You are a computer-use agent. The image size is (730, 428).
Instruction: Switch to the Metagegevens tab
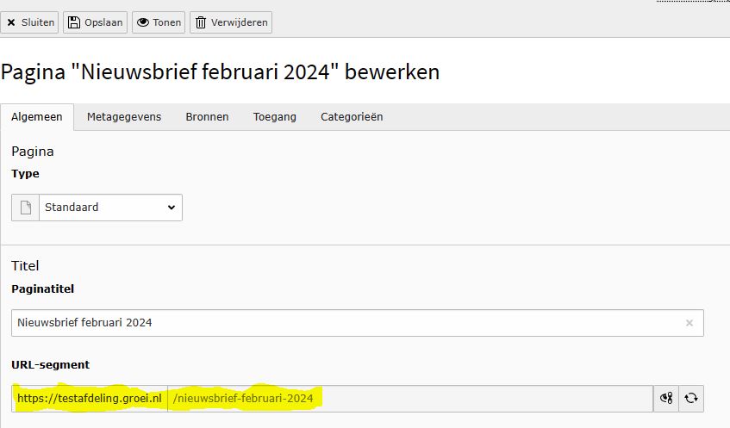tap(124, 117)
